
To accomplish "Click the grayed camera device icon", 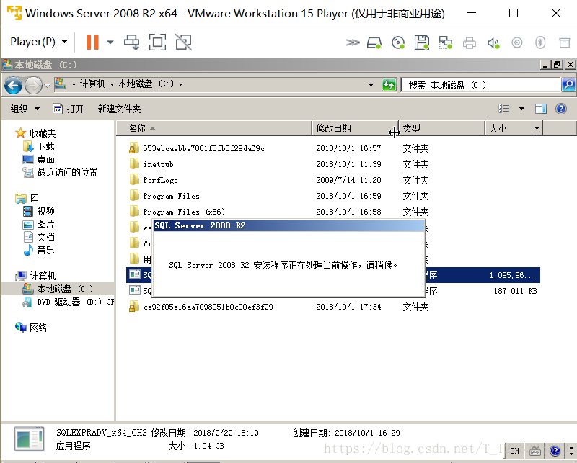I will (517, 42).
